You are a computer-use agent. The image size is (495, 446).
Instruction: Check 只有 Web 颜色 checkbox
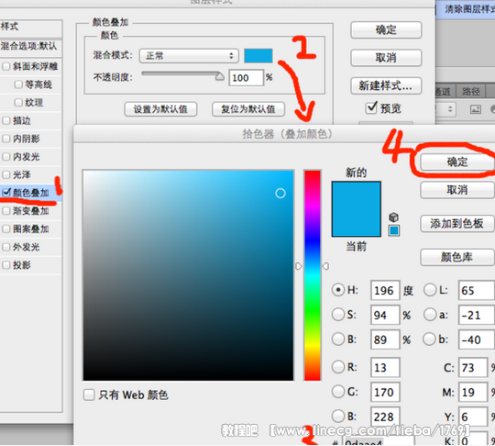click(89, 395)
